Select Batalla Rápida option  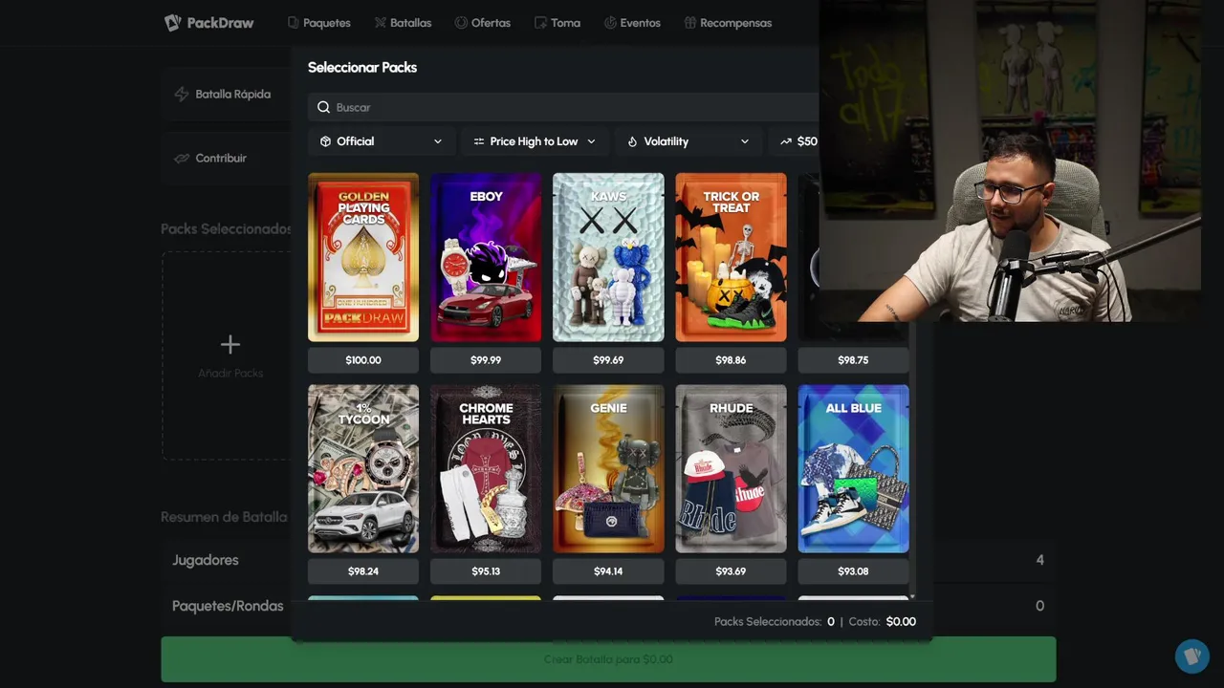[x=227, y=95]
